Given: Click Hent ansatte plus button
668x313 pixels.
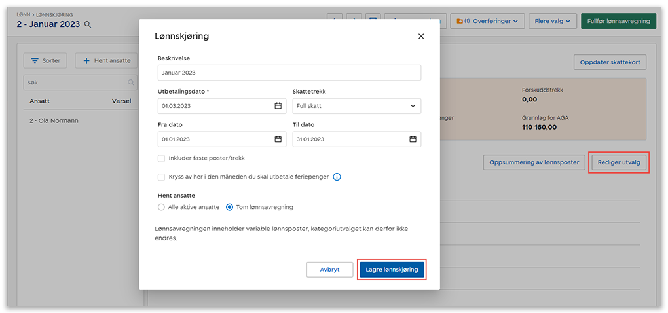Looking at the screenshot, I should 106,61.
